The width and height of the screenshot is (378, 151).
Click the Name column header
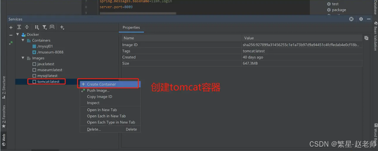182,38
